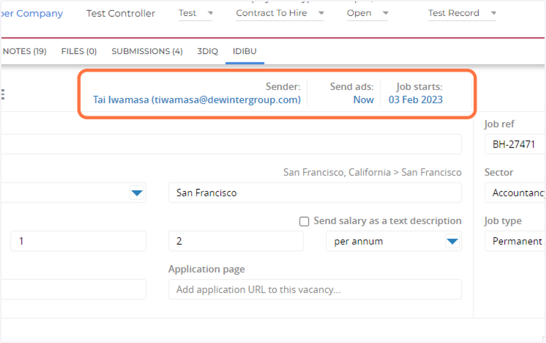
Task: Change sender Tai Iwamasa link
Action: [197, 100]
